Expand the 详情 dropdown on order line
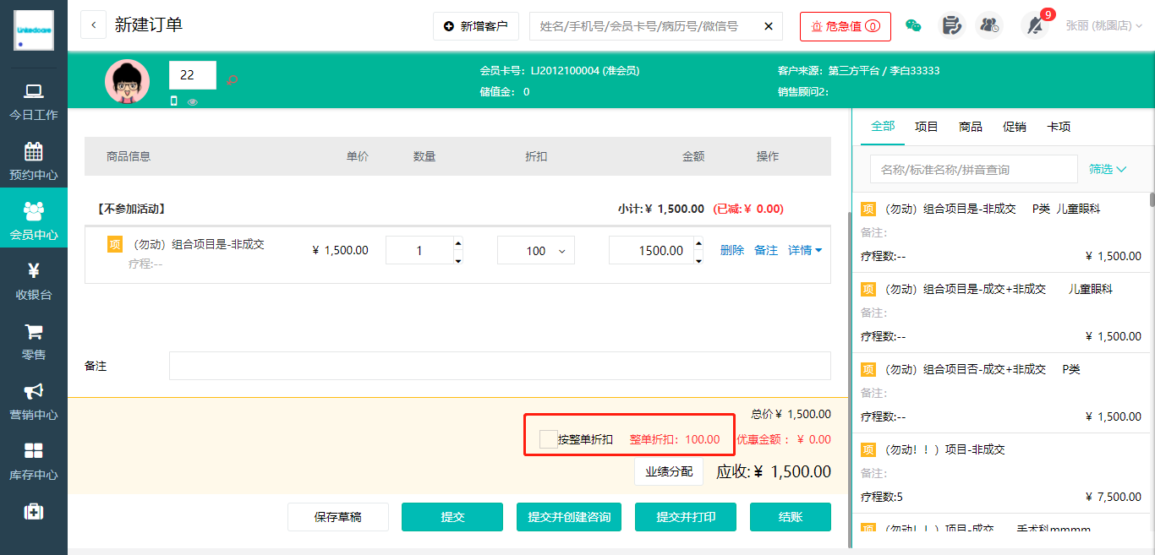Screen dimensions: 1155x555 805,250
